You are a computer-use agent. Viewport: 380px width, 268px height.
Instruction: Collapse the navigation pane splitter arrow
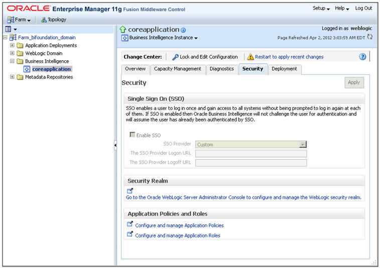[x=115, y=146]
